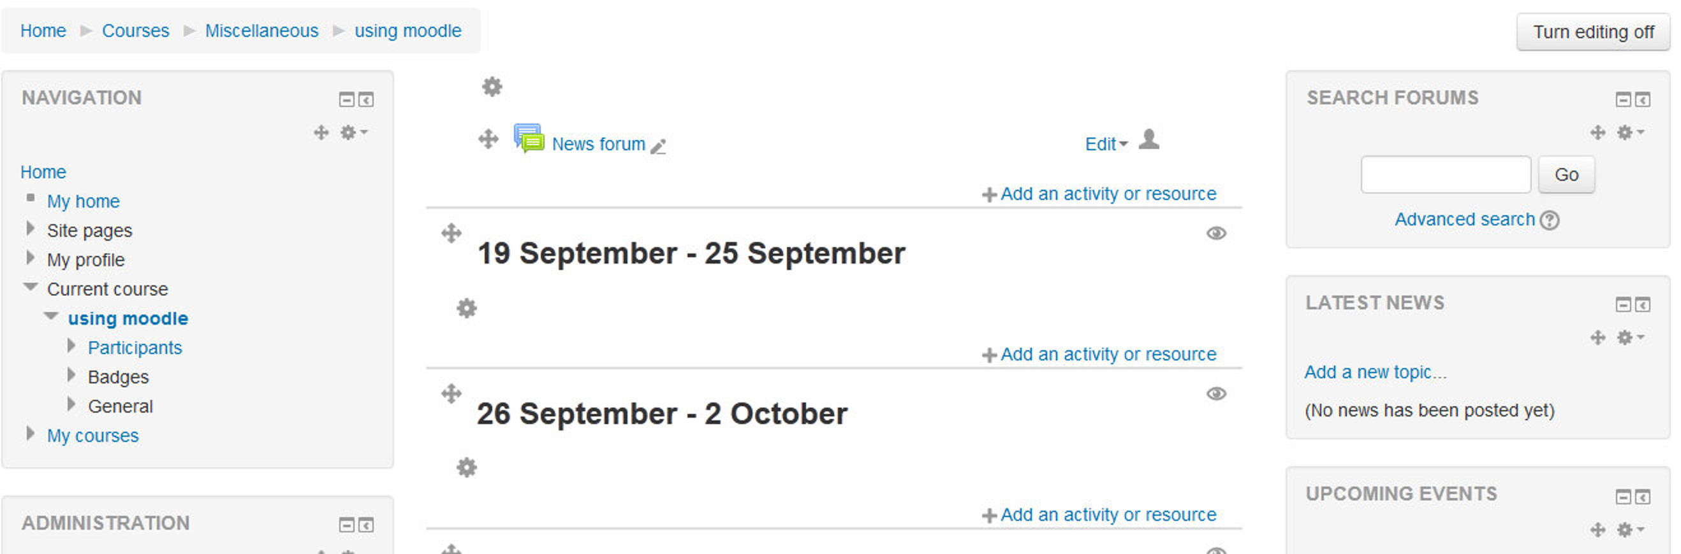Open Courses from the breadcrumb
The width and height of the screenshot is (1681, 554).
135,31
